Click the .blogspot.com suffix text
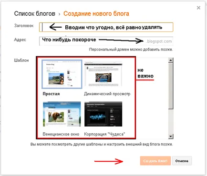Screen dimensions: 207x176 [159, 41]
